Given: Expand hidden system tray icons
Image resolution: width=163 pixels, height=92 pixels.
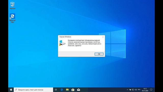Looking at the screenshot, I should [x=127, y=90].
